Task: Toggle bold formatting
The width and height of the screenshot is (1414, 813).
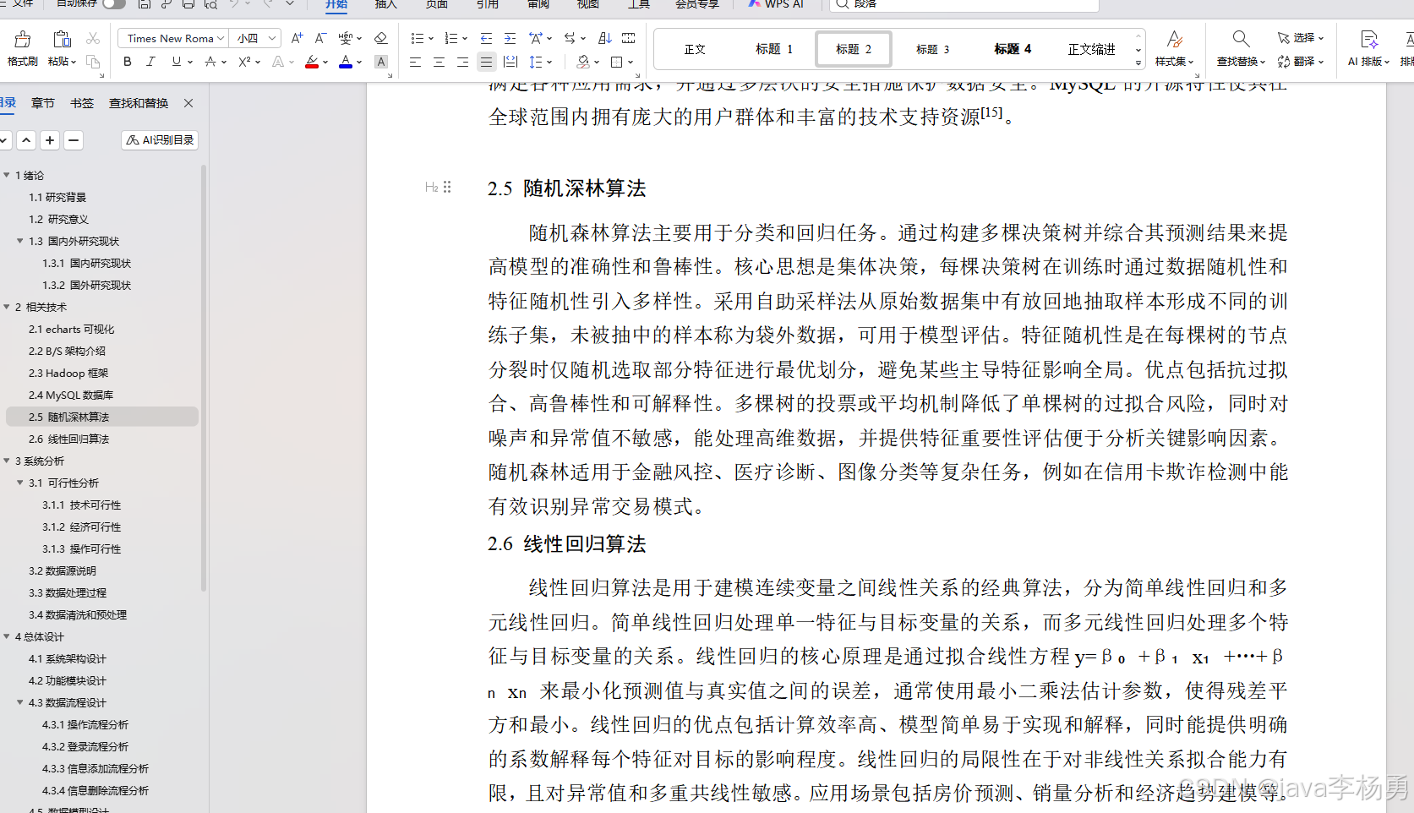Action: pyautogui.click(x=128, y=62)
